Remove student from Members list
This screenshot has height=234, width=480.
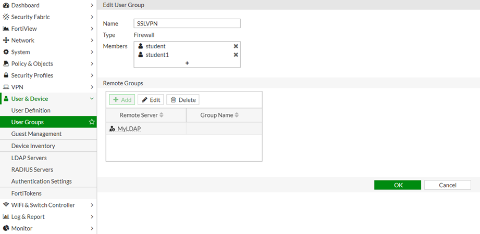pos(236,46)
